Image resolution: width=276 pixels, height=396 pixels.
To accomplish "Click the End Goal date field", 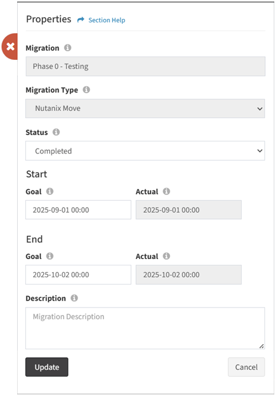I will point(78,275).
